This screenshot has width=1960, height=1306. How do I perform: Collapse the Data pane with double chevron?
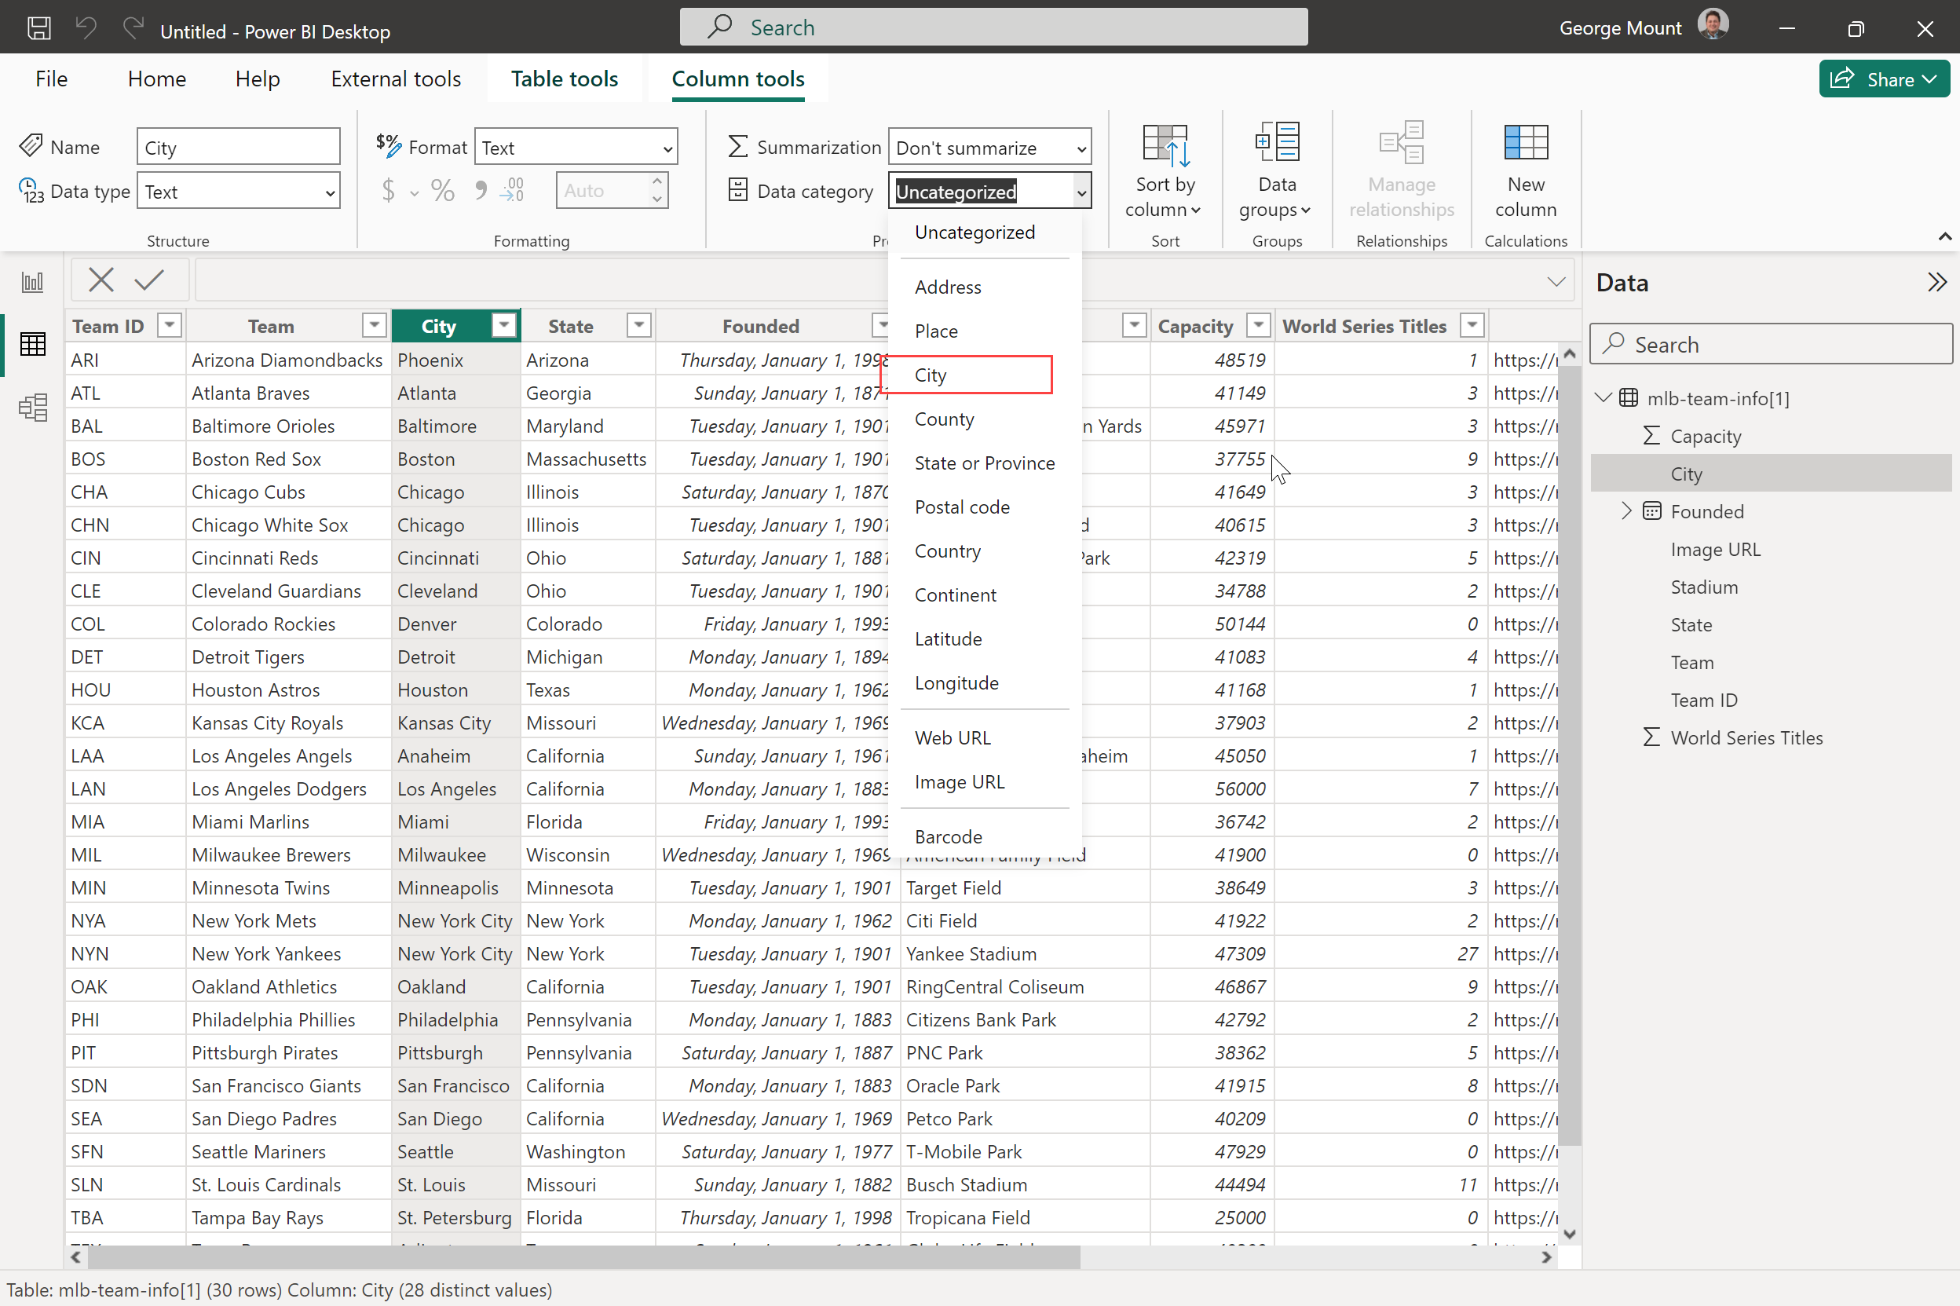pos(1936,283)
